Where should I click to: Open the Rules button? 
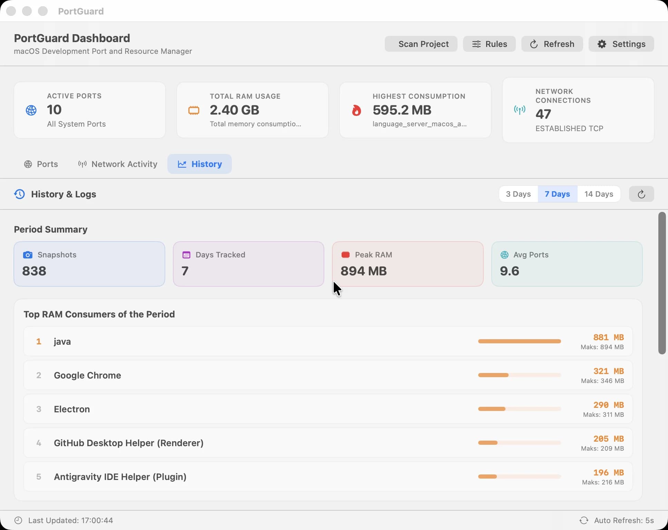pyautogui.click(x=489, y=44)
